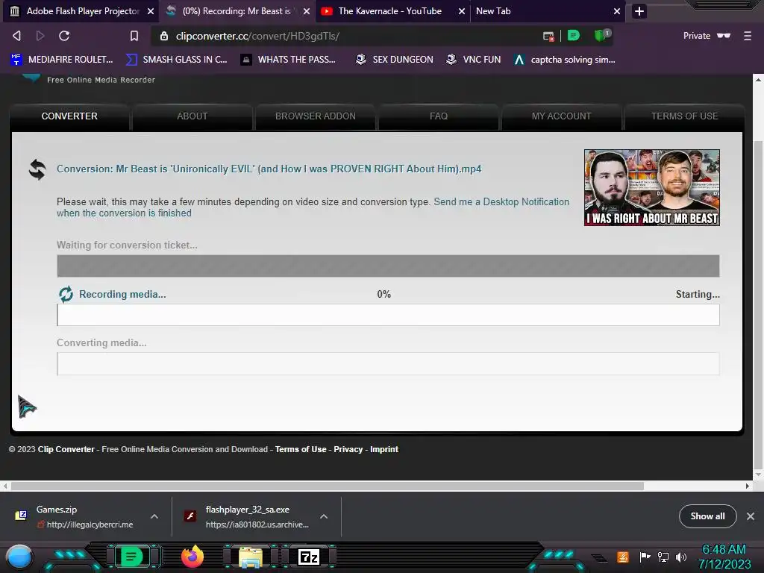Switch to the Kavernacle YouTube tab
This screenshot has height=573, width=764.
[389, 11]
